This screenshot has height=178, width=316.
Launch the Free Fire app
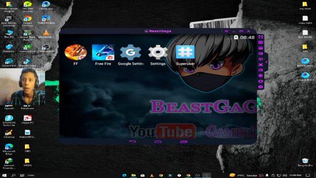(103, 52)
